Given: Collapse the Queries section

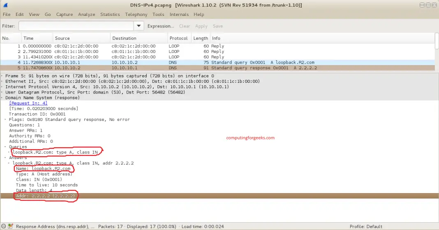Looking at the screenshot, I should click(6, 147).
